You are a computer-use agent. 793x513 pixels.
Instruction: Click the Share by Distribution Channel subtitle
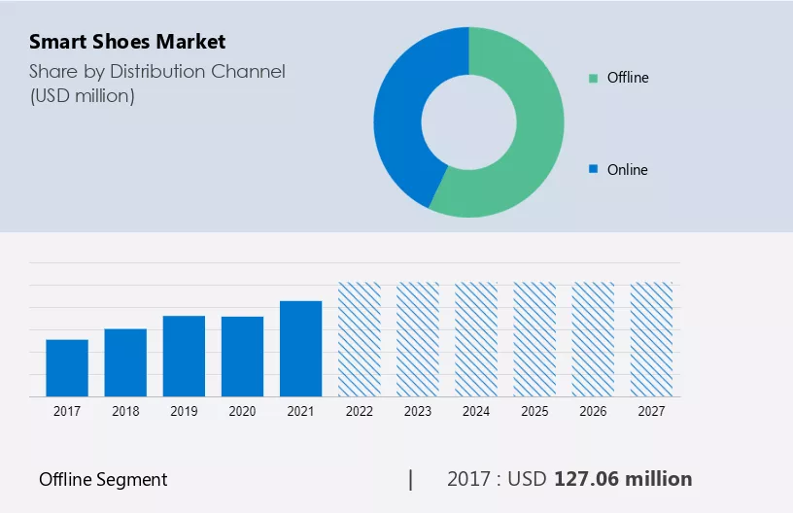pyautogui.click(x=157, y=72)
